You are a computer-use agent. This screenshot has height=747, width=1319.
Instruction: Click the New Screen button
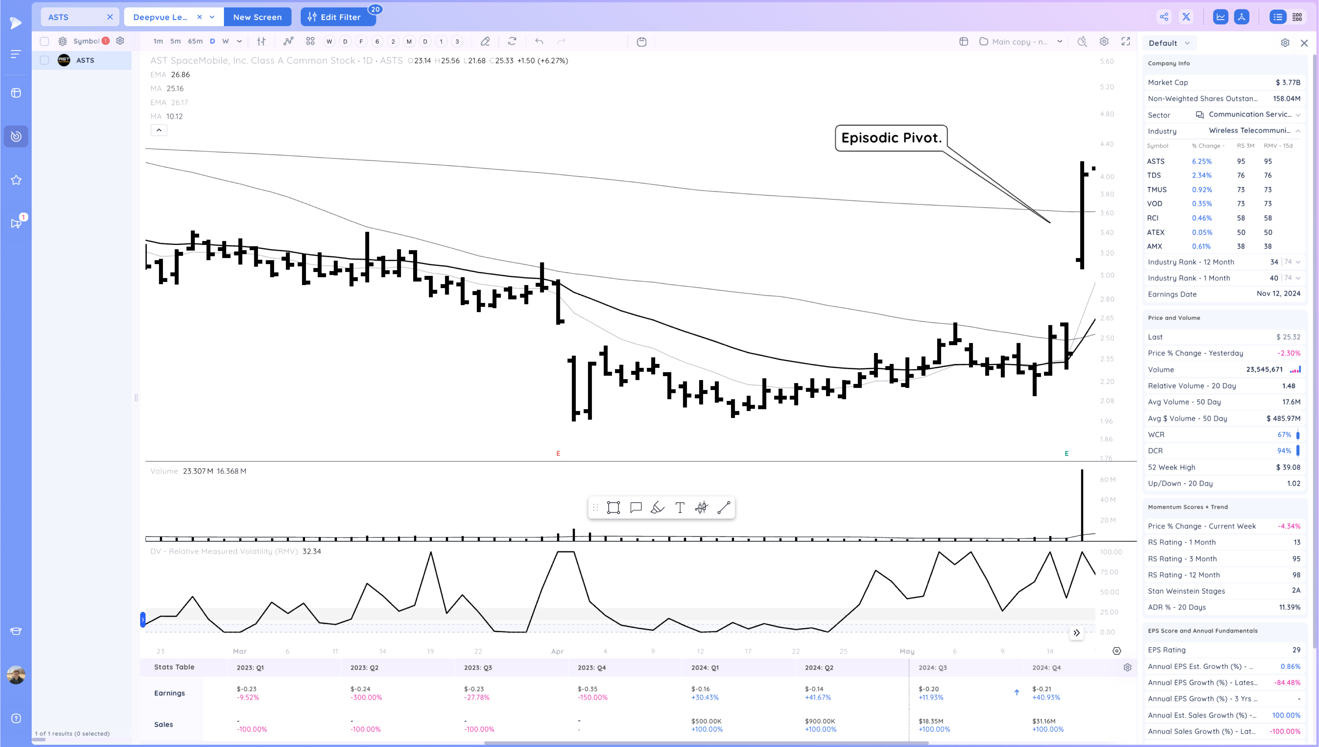pos(258,17)
